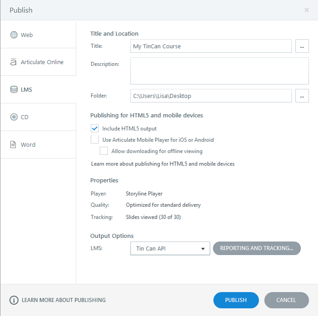
Task: Click the CD disc icon
Action: point(14,117)
